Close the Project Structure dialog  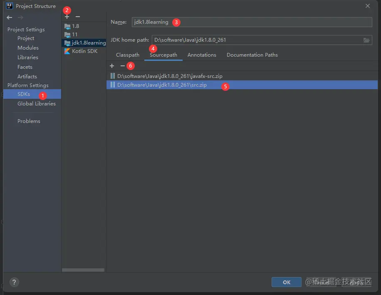(368, 6)
